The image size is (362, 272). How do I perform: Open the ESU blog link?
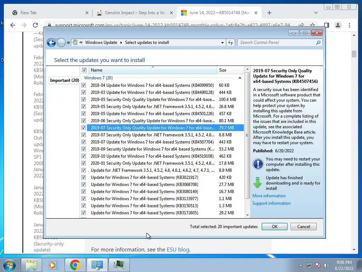(178, 250)
